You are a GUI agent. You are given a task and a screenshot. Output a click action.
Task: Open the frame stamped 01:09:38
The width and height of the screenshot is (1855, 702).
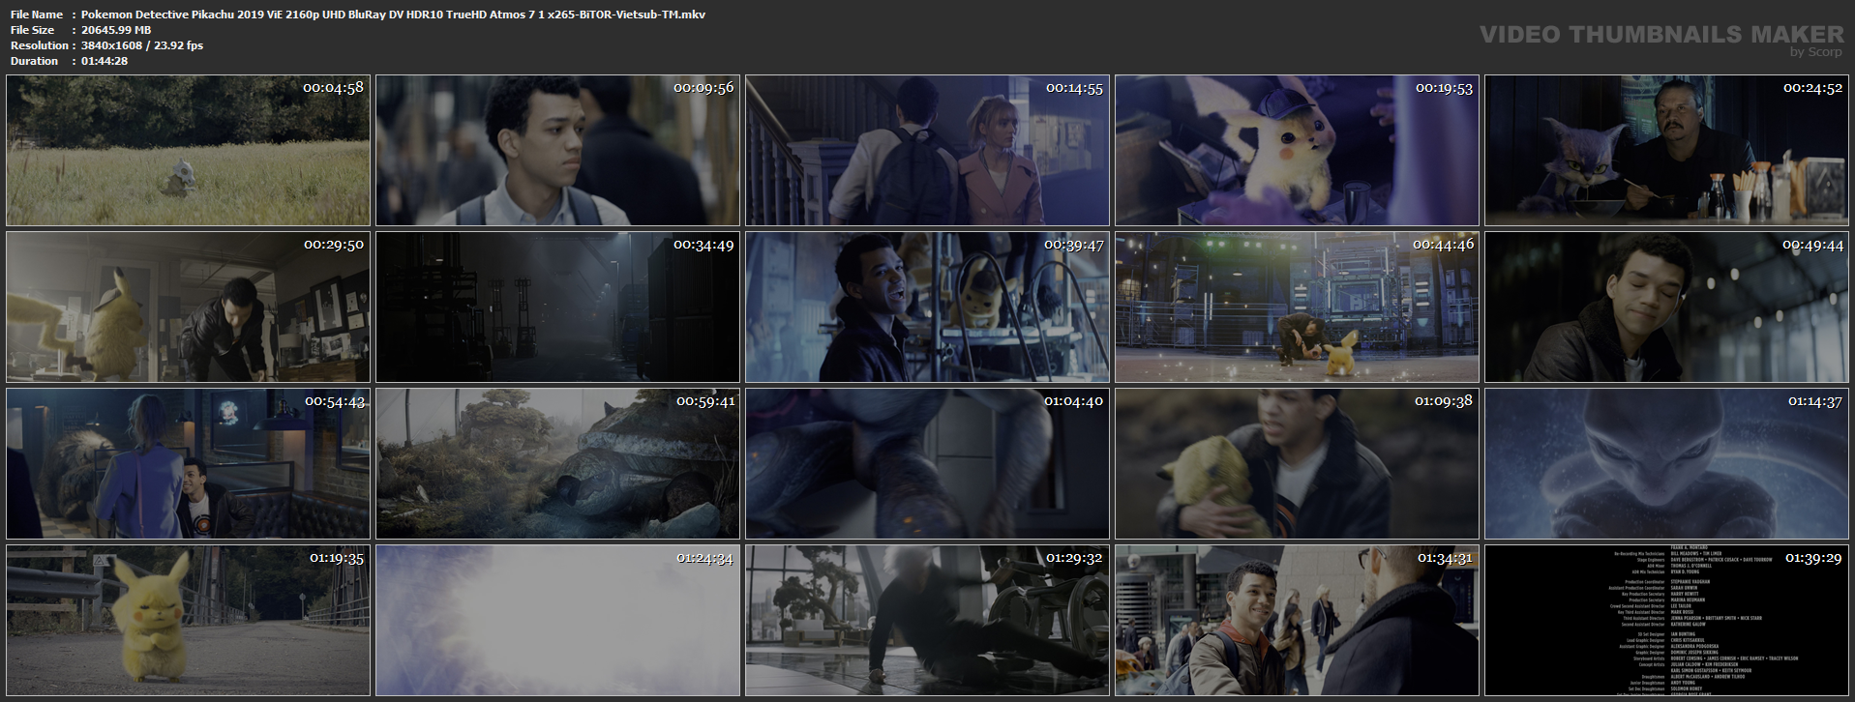pyautogui.click(x=1297, y=464)
